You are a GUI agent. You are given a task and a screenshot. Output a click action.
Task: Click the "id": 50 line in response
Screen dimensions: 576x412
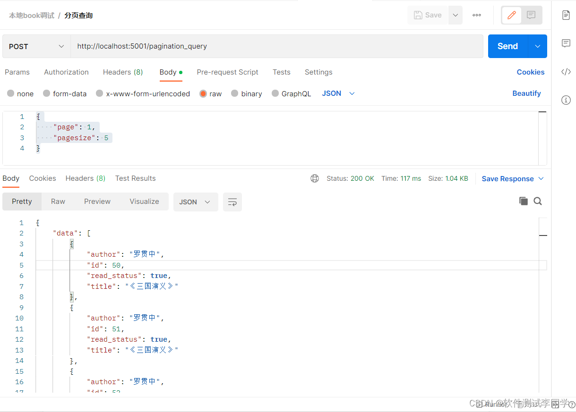pos(106,265)
